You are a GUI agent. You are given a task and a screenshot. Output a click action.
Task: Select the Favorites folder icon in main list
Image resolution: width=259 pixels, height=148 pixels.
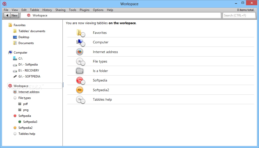click(x=81, y=33)
